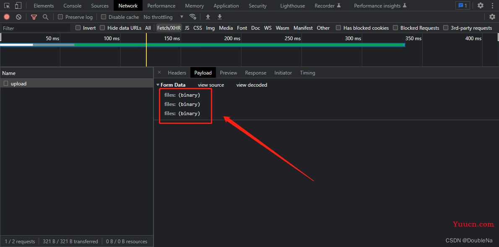Click the Name column header
The width and height of the screenshot is (499, 247).
point(76,73)
